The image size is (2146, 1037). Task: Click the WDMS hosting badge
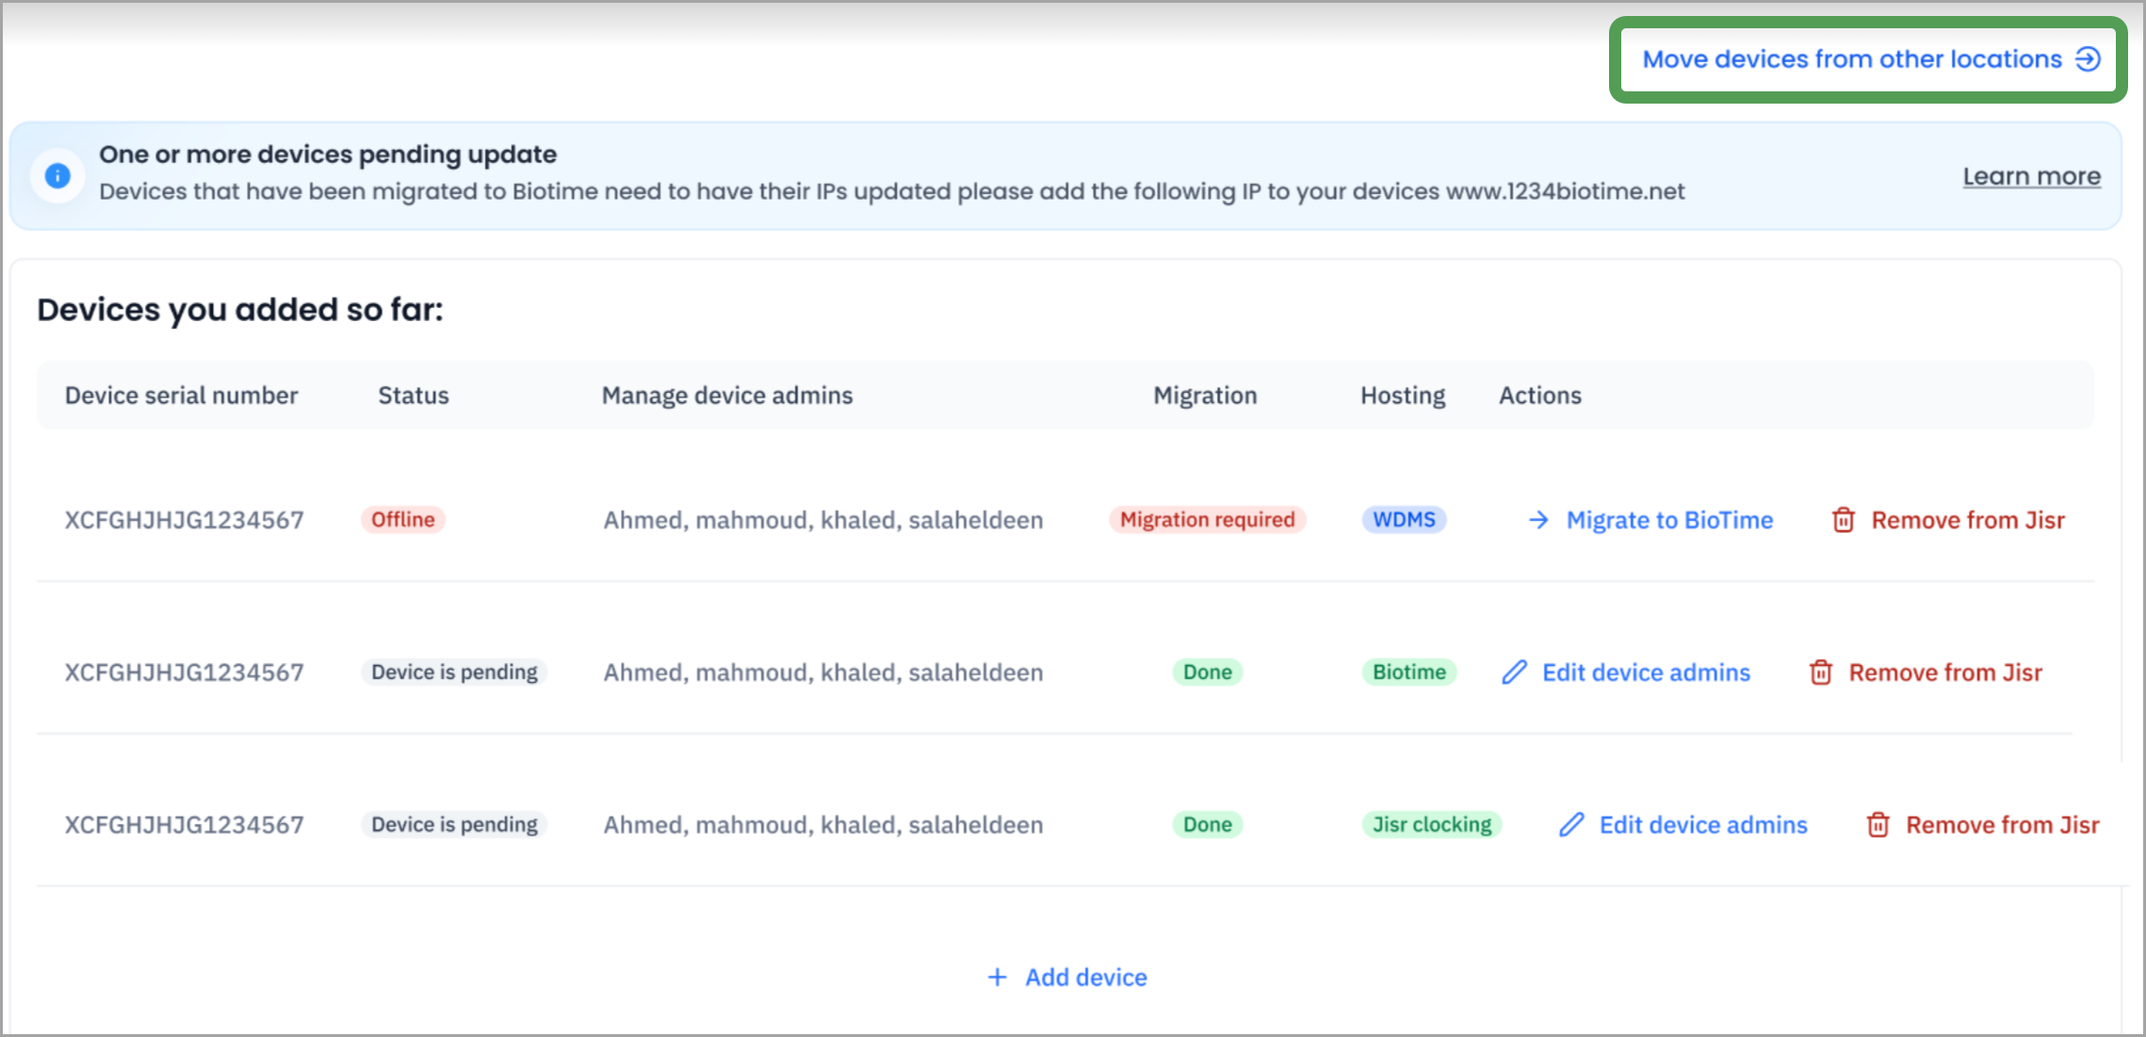(x=1404, y=520)
